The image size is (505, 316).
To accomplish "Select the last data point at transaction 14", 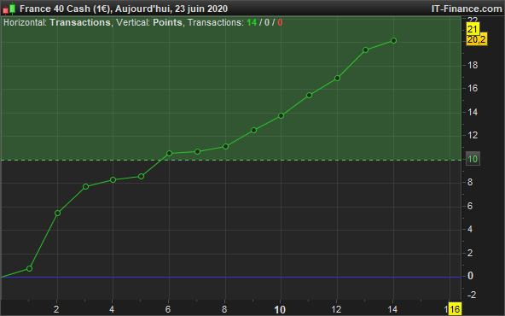I will (x=393, y=41).
